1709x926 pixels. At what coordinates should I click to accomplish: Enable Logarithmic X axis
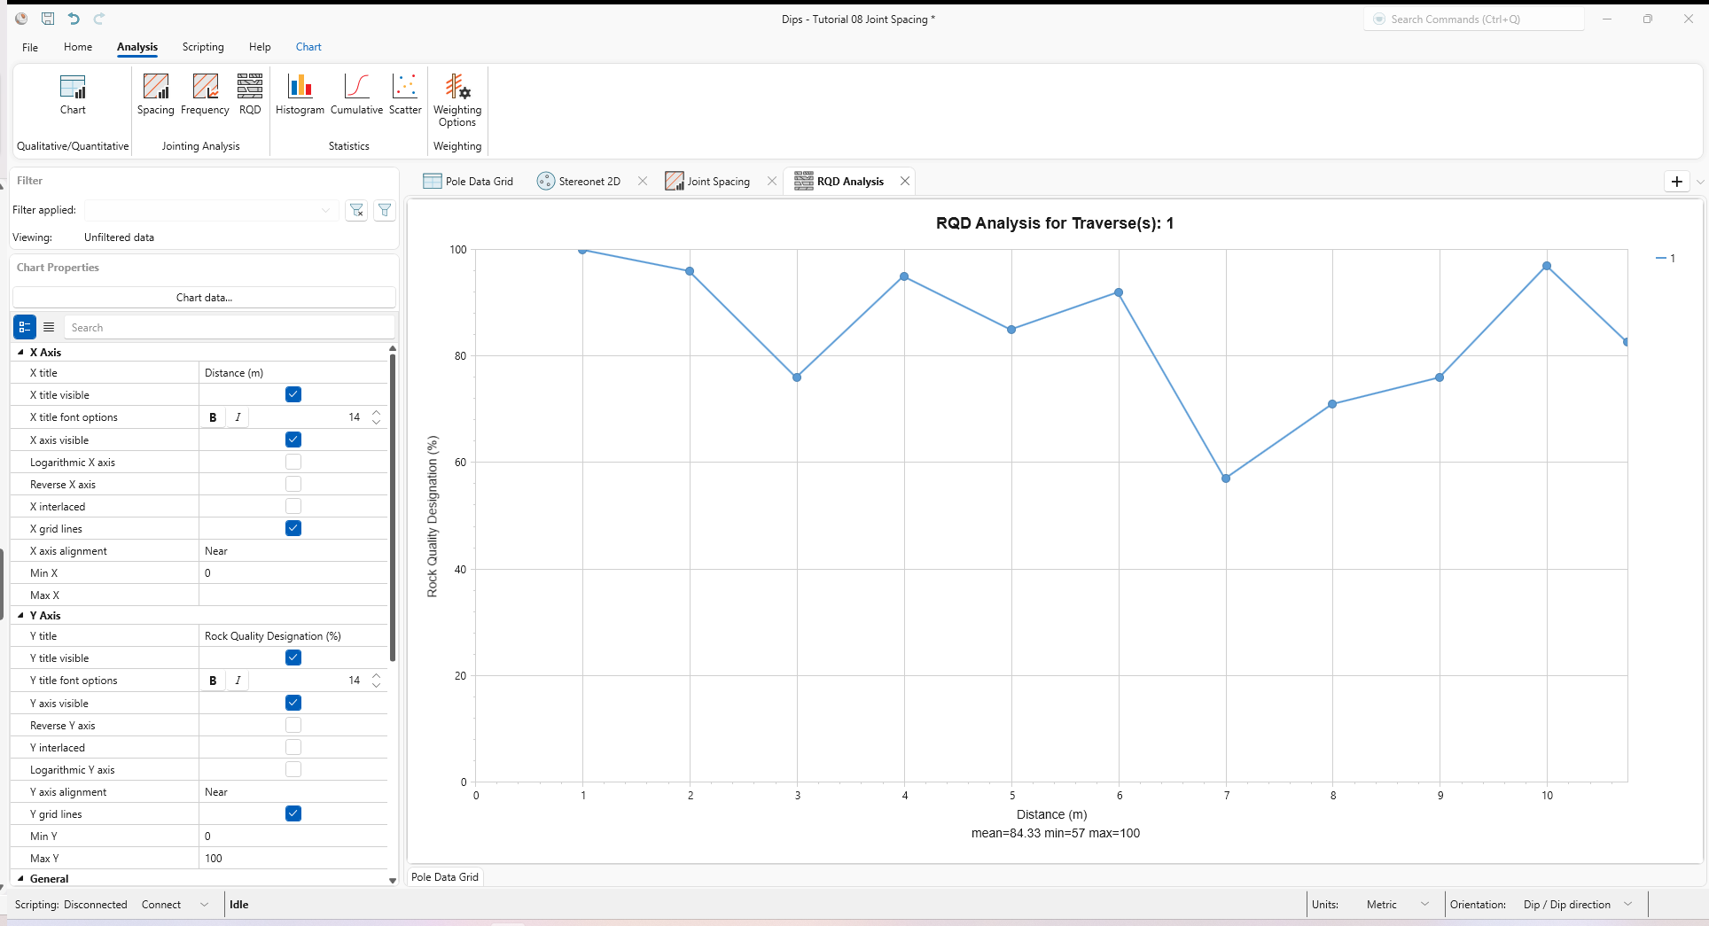pyautogui.click(x=293, y=462)
